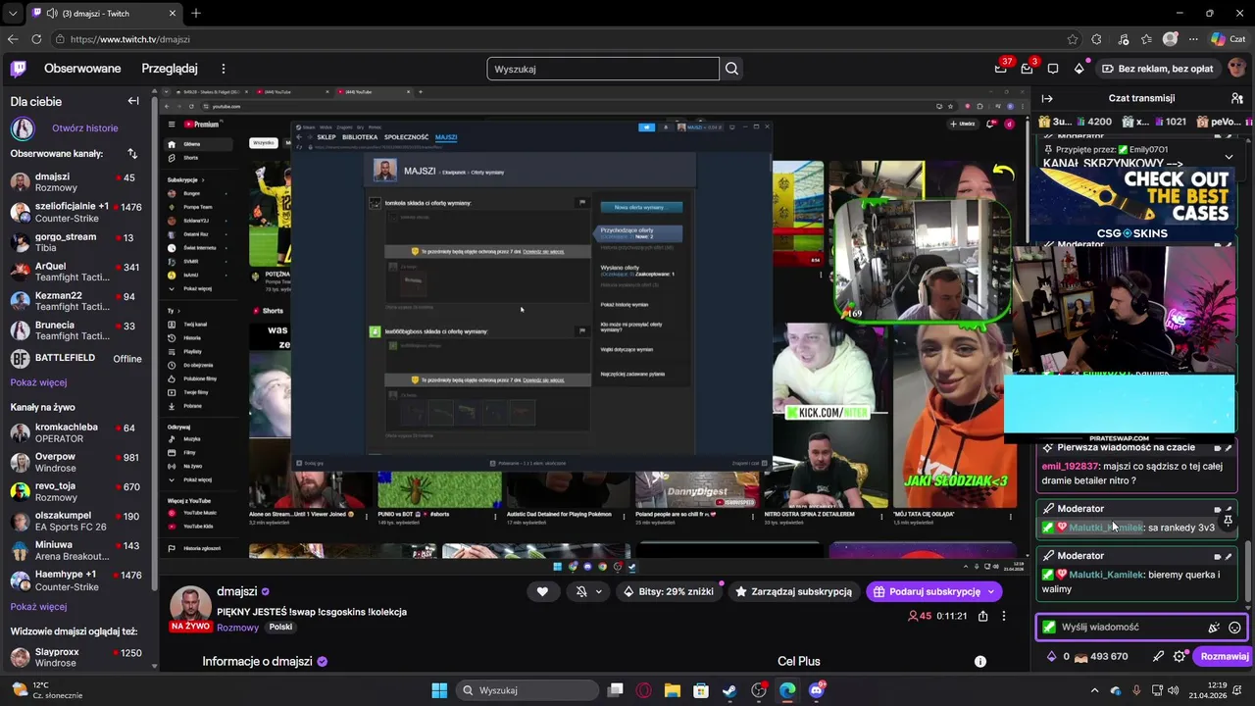Collapse the Dla ciebie sidebar
This screenshot has height=706, width=1255.
[133, 101]
